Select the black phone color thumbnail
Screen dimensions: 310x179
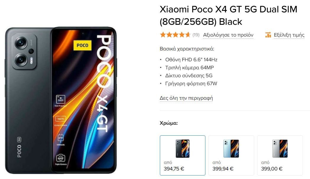pos(182,149)
